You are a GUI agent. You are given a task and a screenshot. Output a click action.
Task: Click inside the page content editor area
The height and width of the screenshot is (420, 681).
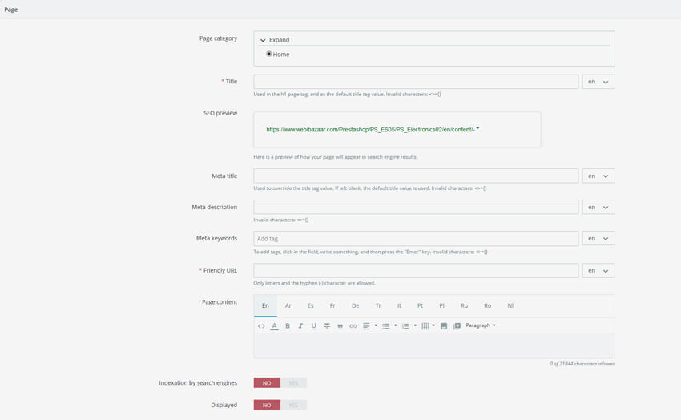[x=434, y=345]
